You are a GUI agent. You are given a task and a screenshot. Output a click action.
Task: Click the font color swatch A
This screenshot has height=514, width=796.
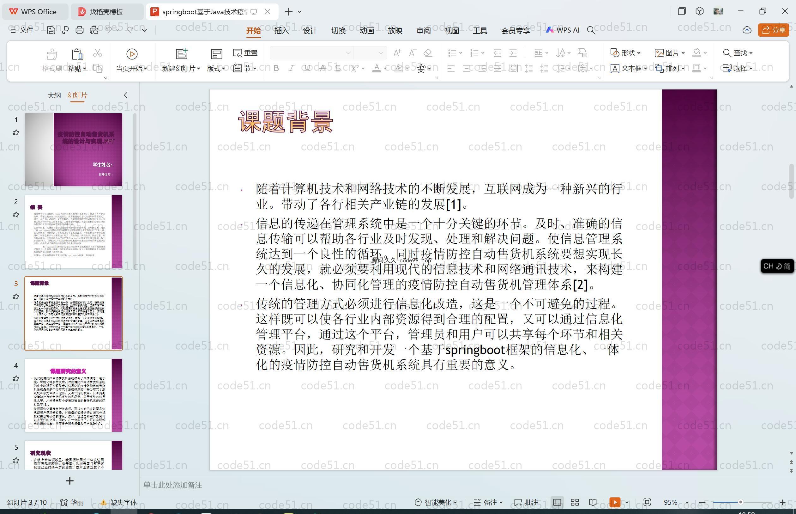coord(377,68)
